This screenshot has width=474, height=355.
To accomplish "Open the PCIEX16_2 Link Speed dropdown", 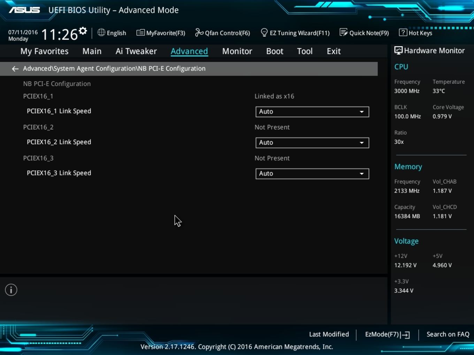I will tap(312, 143).
